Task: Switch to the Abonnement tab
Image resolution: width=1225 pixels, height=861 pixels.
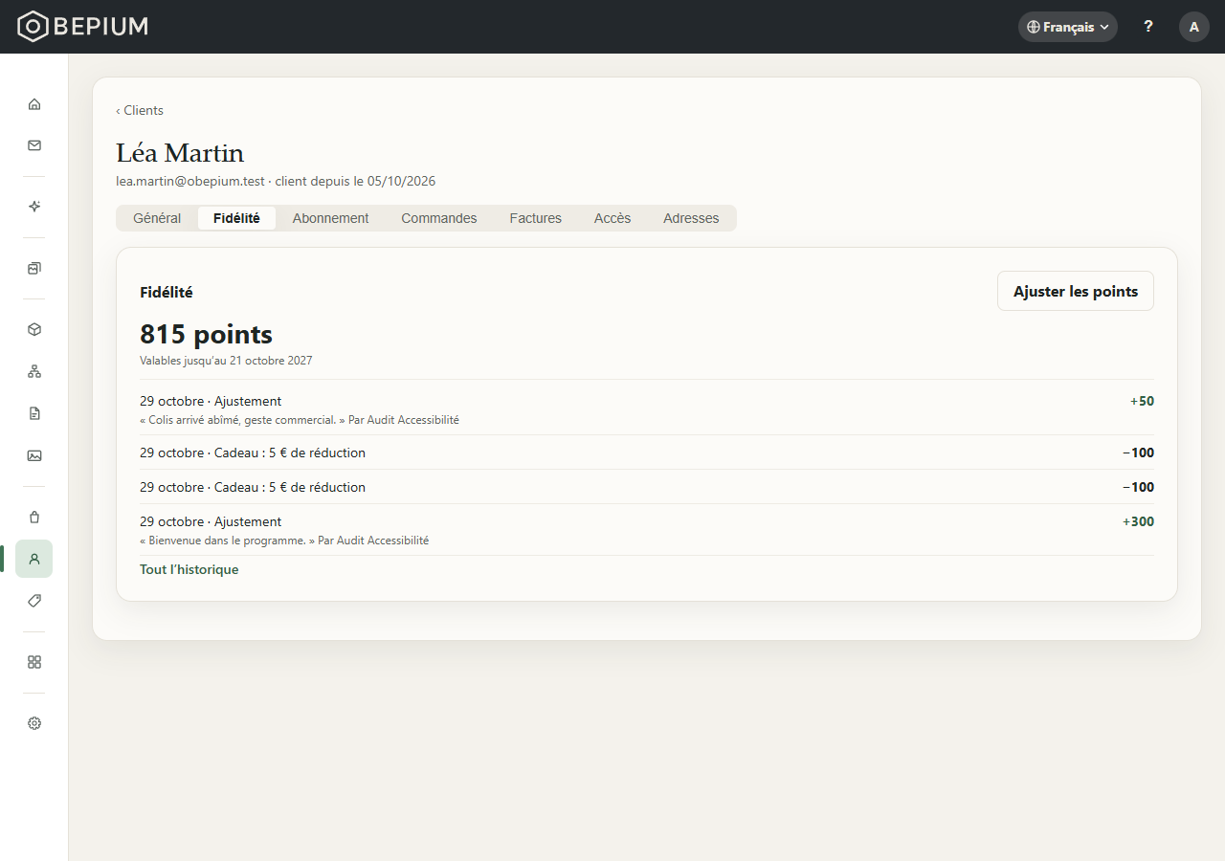Action: pos(330,218)
